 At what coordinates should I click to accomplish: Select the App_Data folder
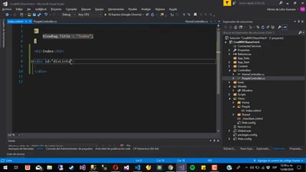tap(243, 58)
